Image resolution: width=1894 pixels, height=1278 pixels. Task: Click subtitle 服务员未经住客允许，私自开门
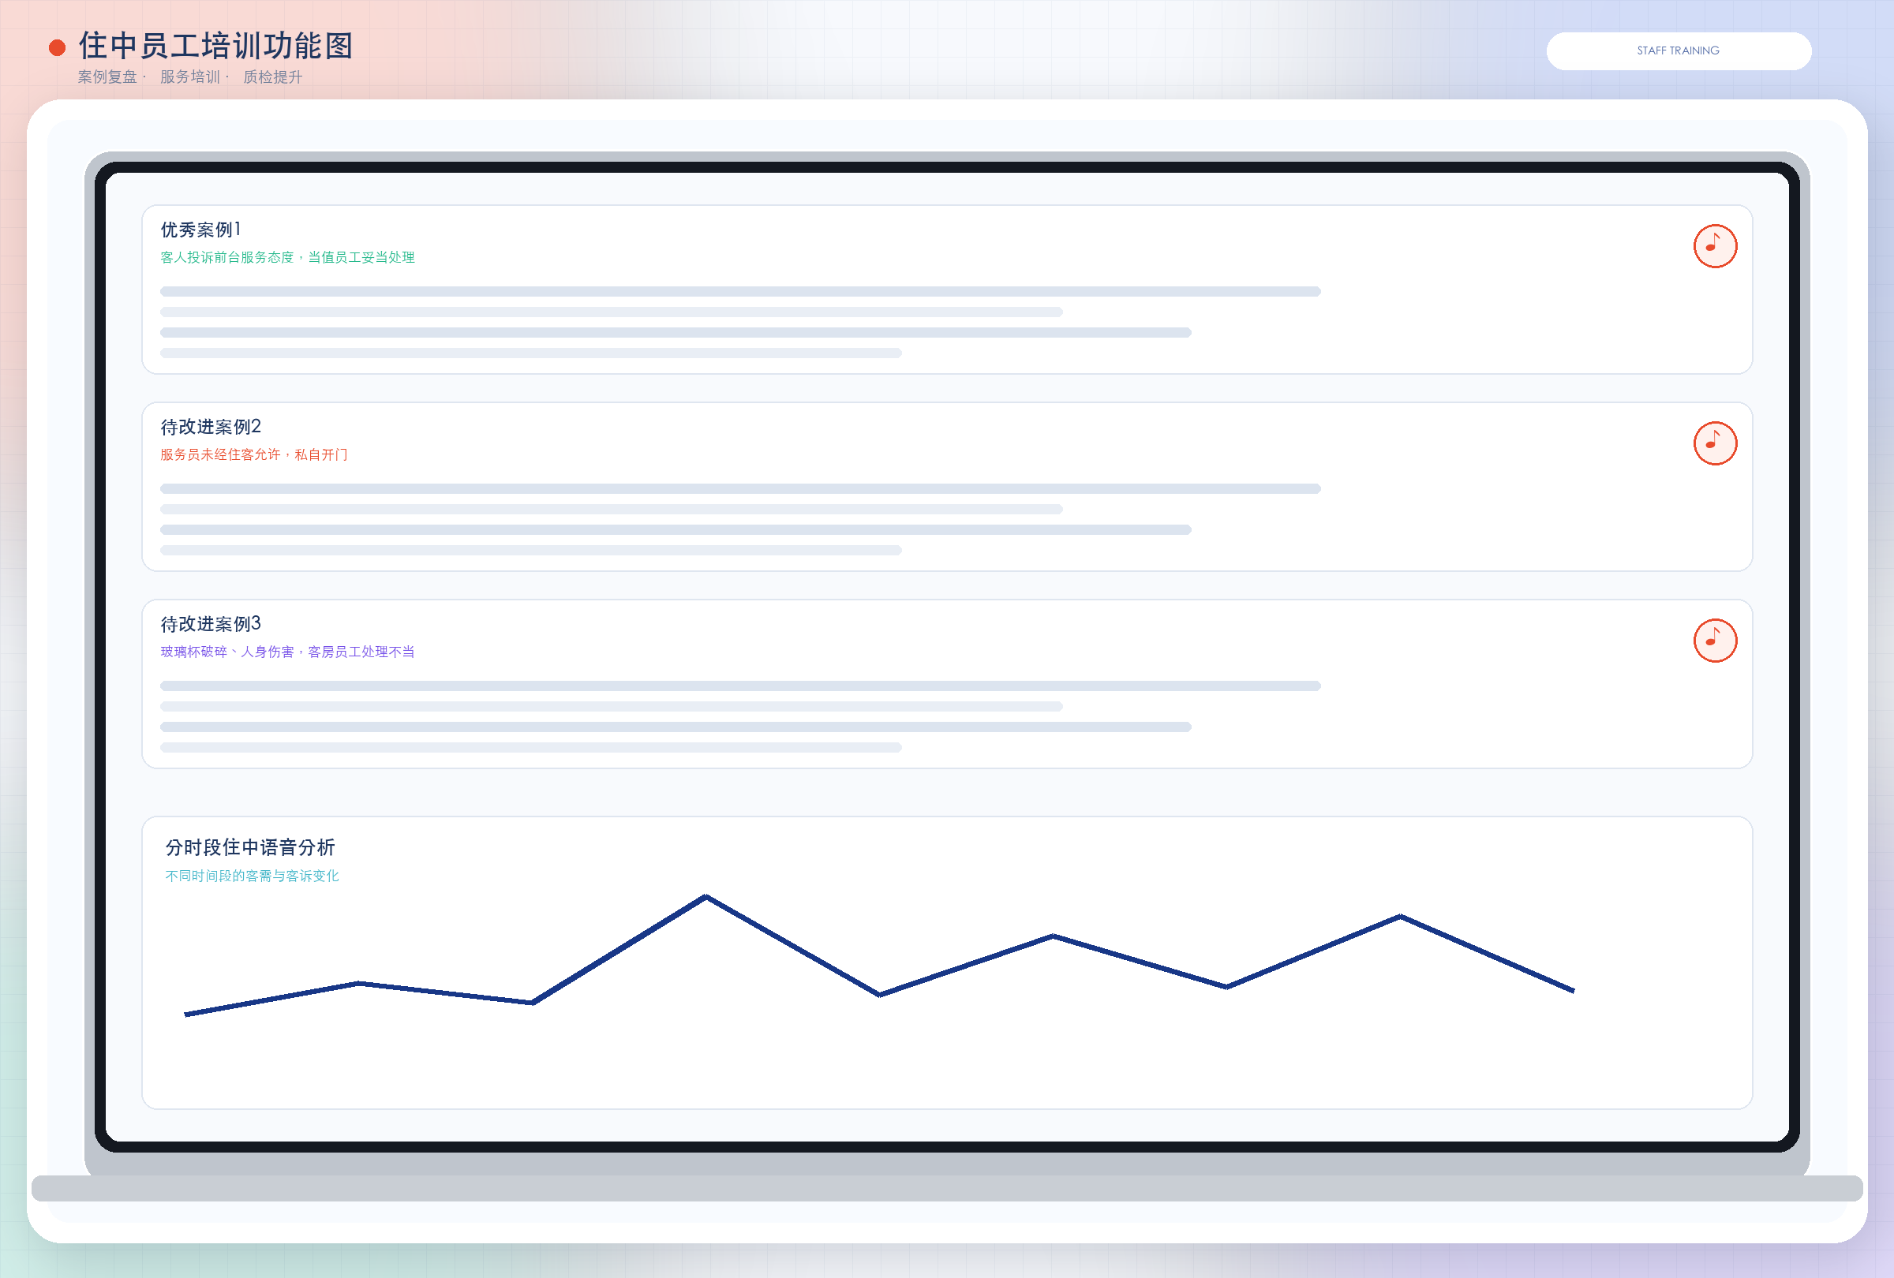[254, 454]
